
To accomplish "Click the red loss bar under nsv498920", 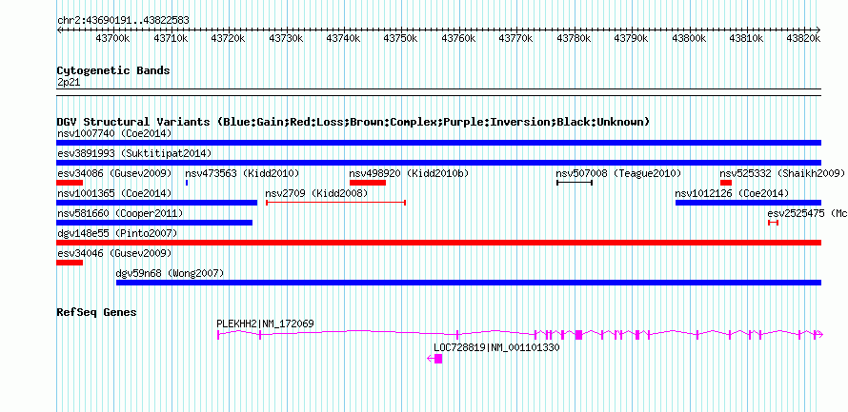I will pos(368,183).
